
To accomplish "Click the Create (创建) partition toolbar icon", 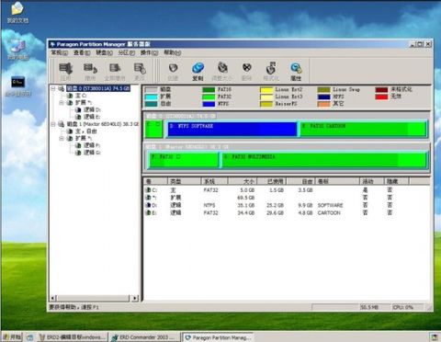I will click(x=173, y=71).
